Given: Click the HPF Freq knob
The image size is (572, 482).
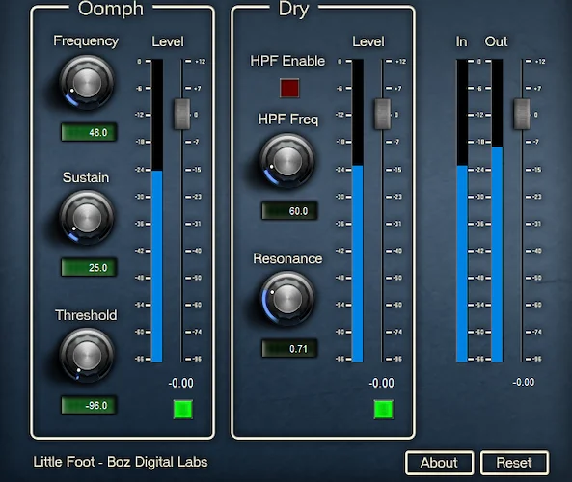Looking at the screenshot, I should pos(287,160).
